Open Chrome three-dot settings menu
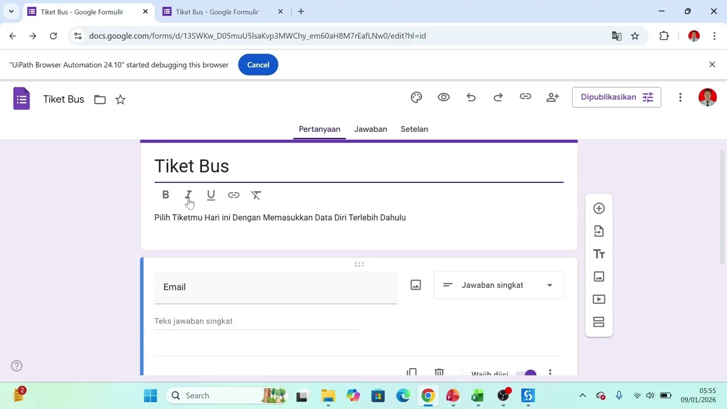The image size is (727, 409). [715, 36]
